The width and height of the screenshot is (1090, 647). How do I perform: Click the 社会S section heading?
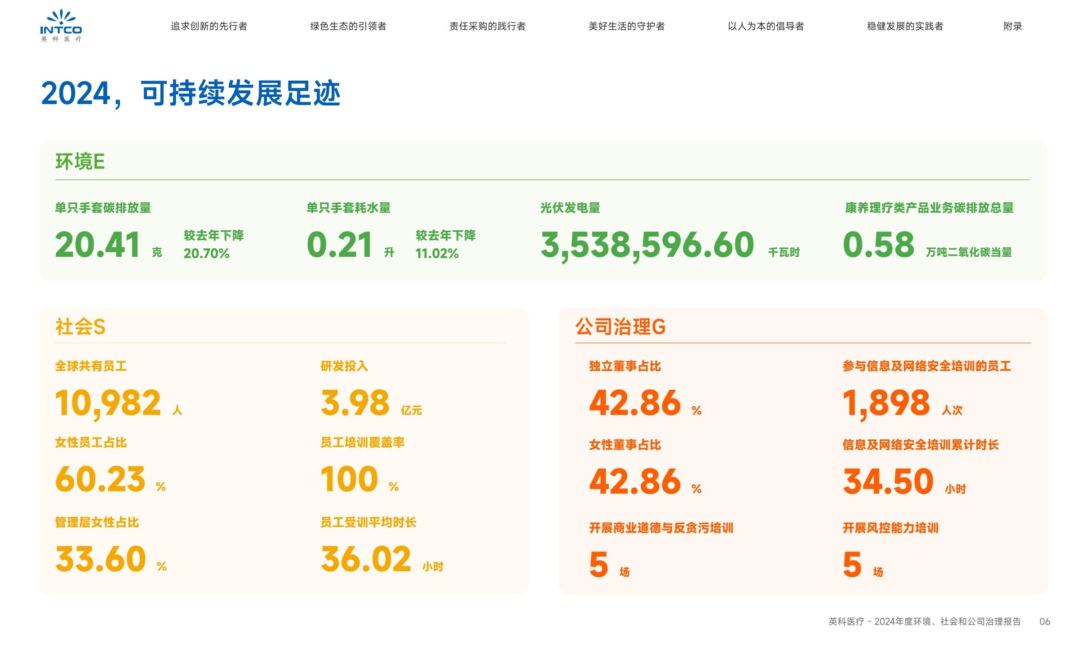pos(80,327)
